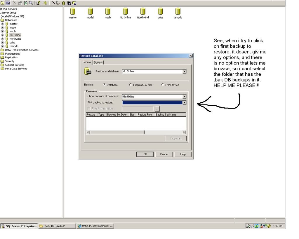Switch to the Options tab
Image resolution: width=299 pixels, height=239 pixels.
tap(98, 62)
